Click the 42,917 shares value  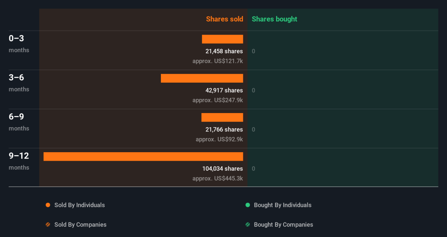(x=224, y=90)
